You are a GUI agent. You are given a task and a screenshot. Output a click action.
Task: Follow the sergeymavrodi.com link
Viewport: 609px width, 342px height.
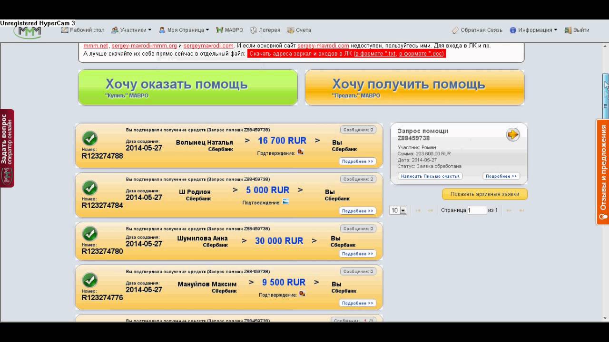click(208, 46)
